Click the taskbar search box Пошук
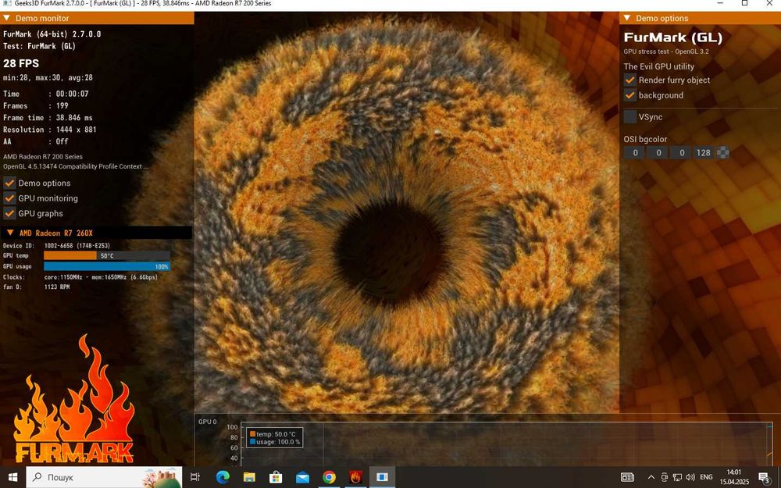Viewport: 781px width, 488px height. tap(104, 477)
